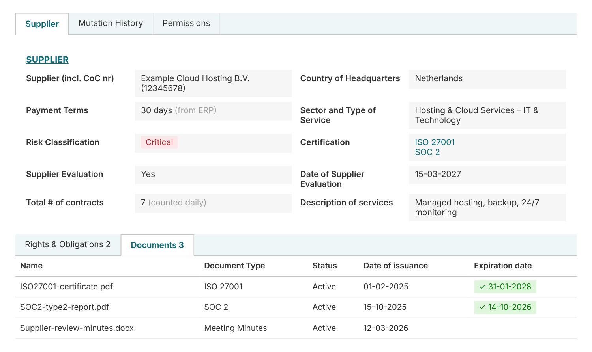Click the SOC 2 document type cell in table
The image size is (592, 352).
click(x=216, y=307)
